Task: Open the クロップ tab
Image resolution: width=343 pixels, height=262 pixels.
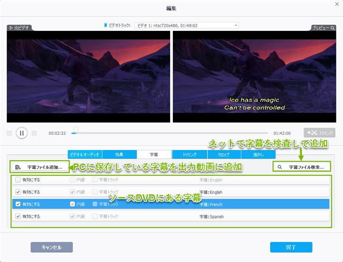Action: [x=224, y=155]
